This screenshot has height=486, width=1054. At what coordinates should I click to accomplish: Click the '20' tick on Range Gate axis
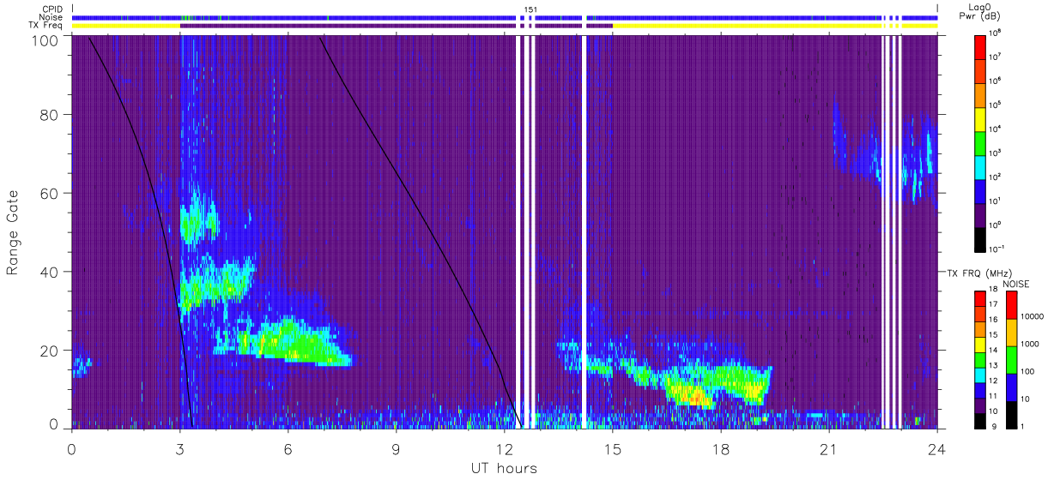pyautogui.click(x=51, y=351)
